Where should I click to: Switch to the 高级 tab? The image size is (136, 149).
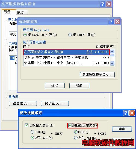(x=22, y=12)
